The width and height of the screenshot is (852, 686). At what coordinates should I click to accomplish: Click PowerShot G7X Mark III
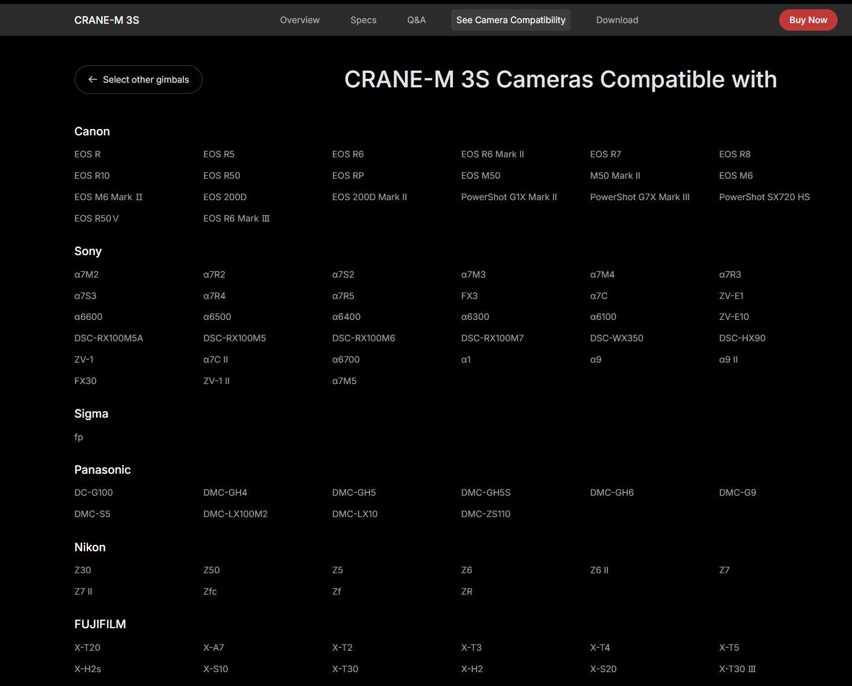point(640,197)
